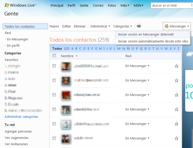Click the Red column header
Viewport: 193px width, 148px height.
point(128,56)
